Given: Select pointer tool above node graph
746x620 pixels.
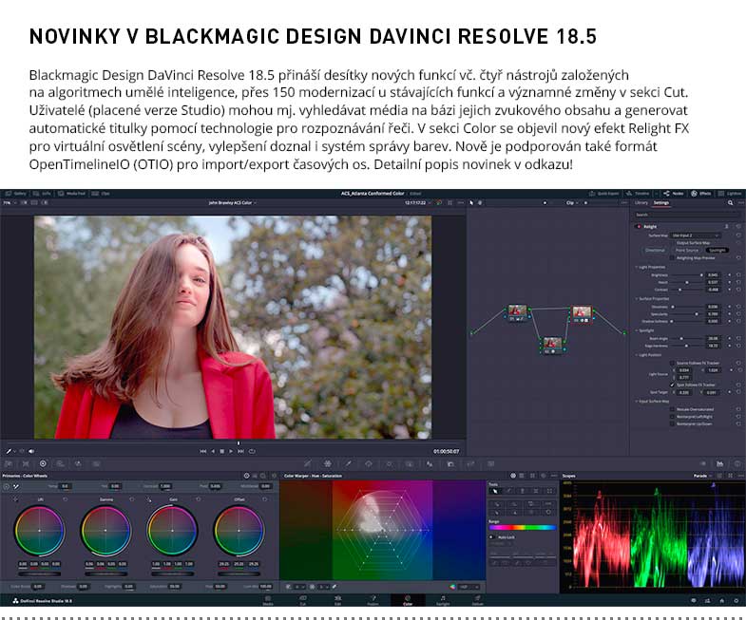Looking at the screenshot, I should (x=471, y=202).
